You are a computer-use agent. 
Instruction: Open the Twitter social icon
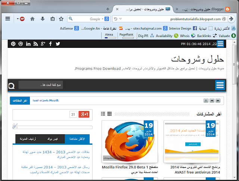point(58,44)
